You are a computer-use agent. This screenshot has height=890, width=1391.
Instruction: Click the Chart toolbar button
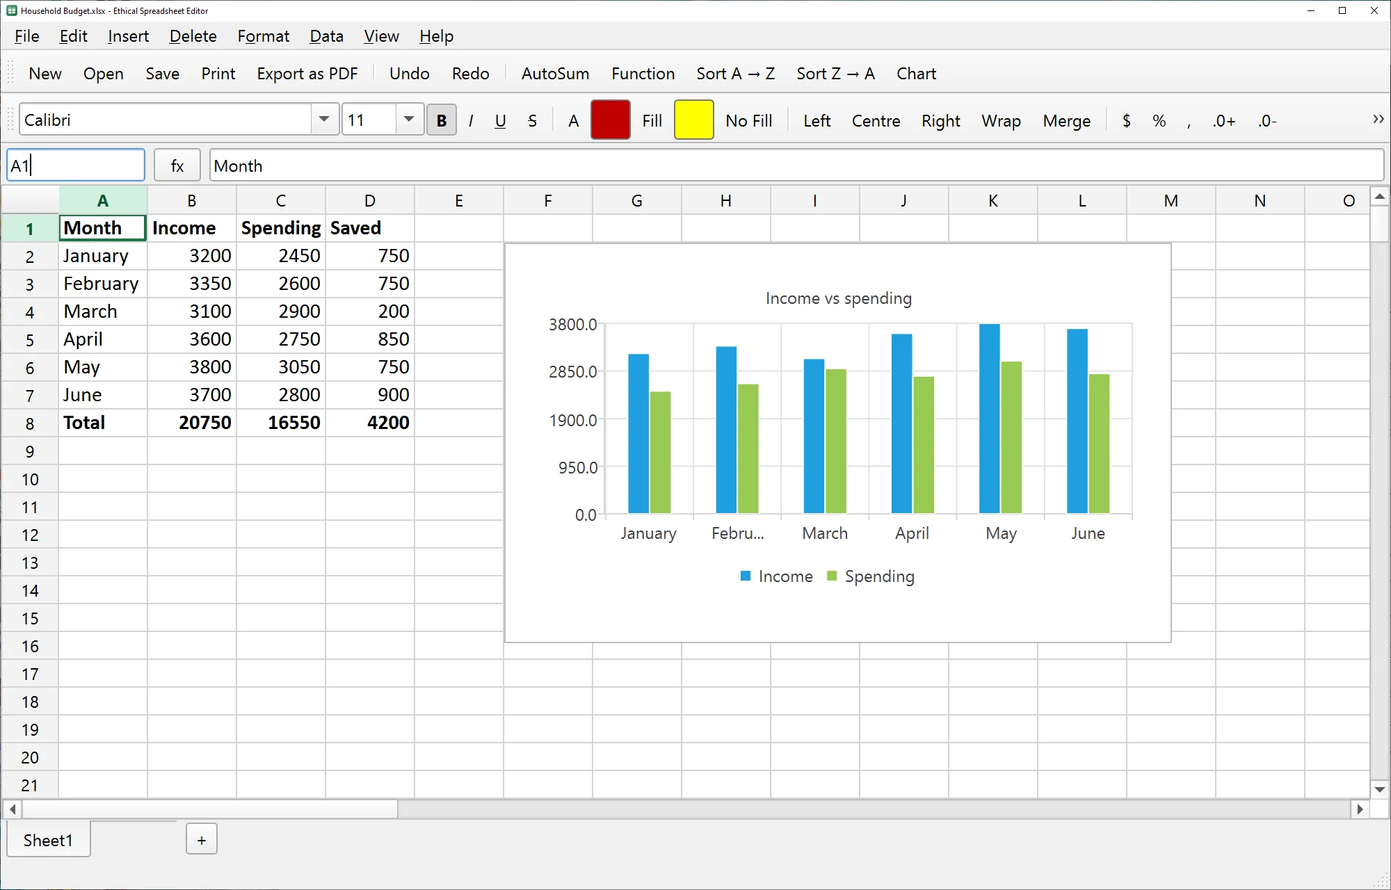coord(916,74)
